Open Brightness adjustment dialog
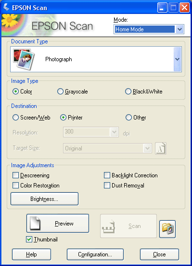Image resolution: width=192 pixels, height=266 pixels. [x=44, y=199]
